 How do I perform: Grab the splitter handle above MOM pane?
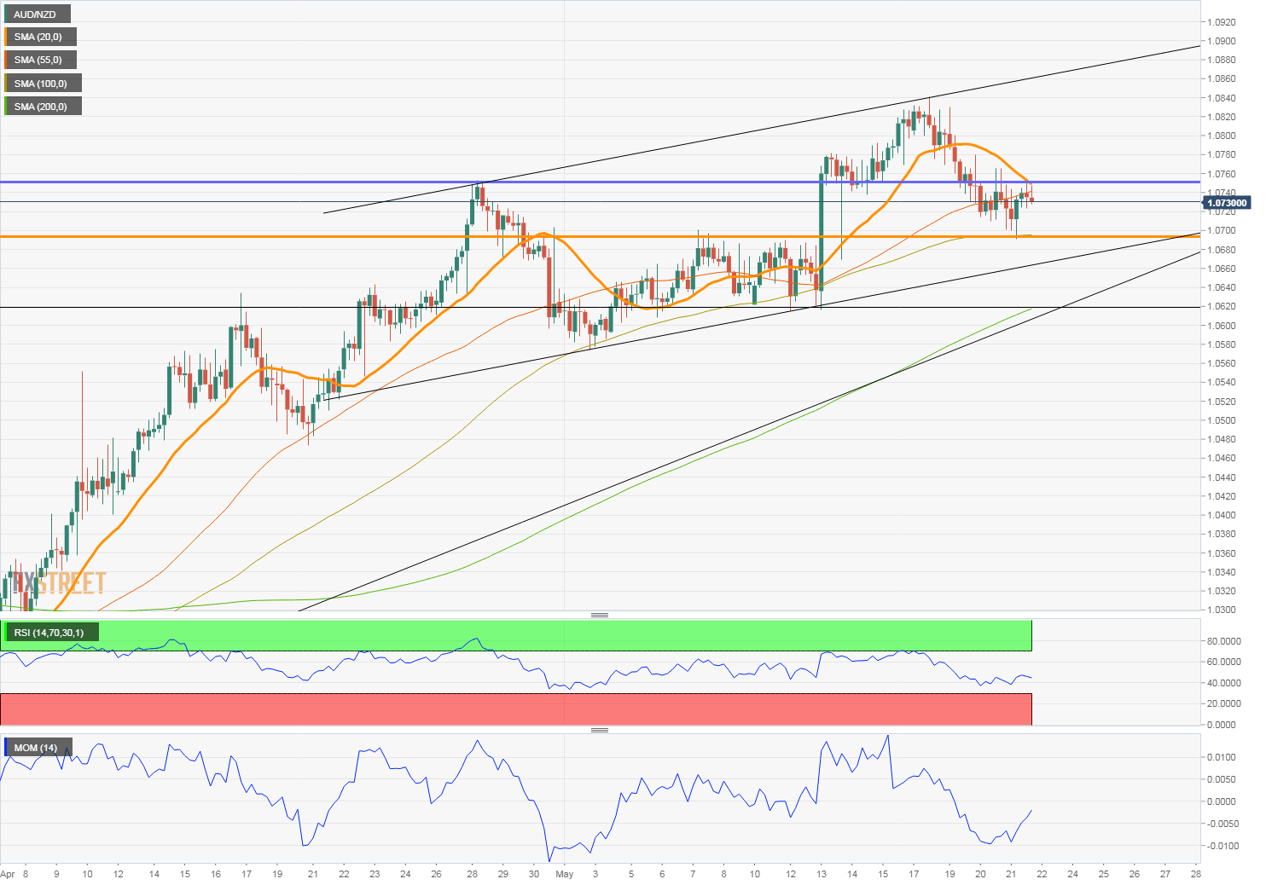coord(600,730)
